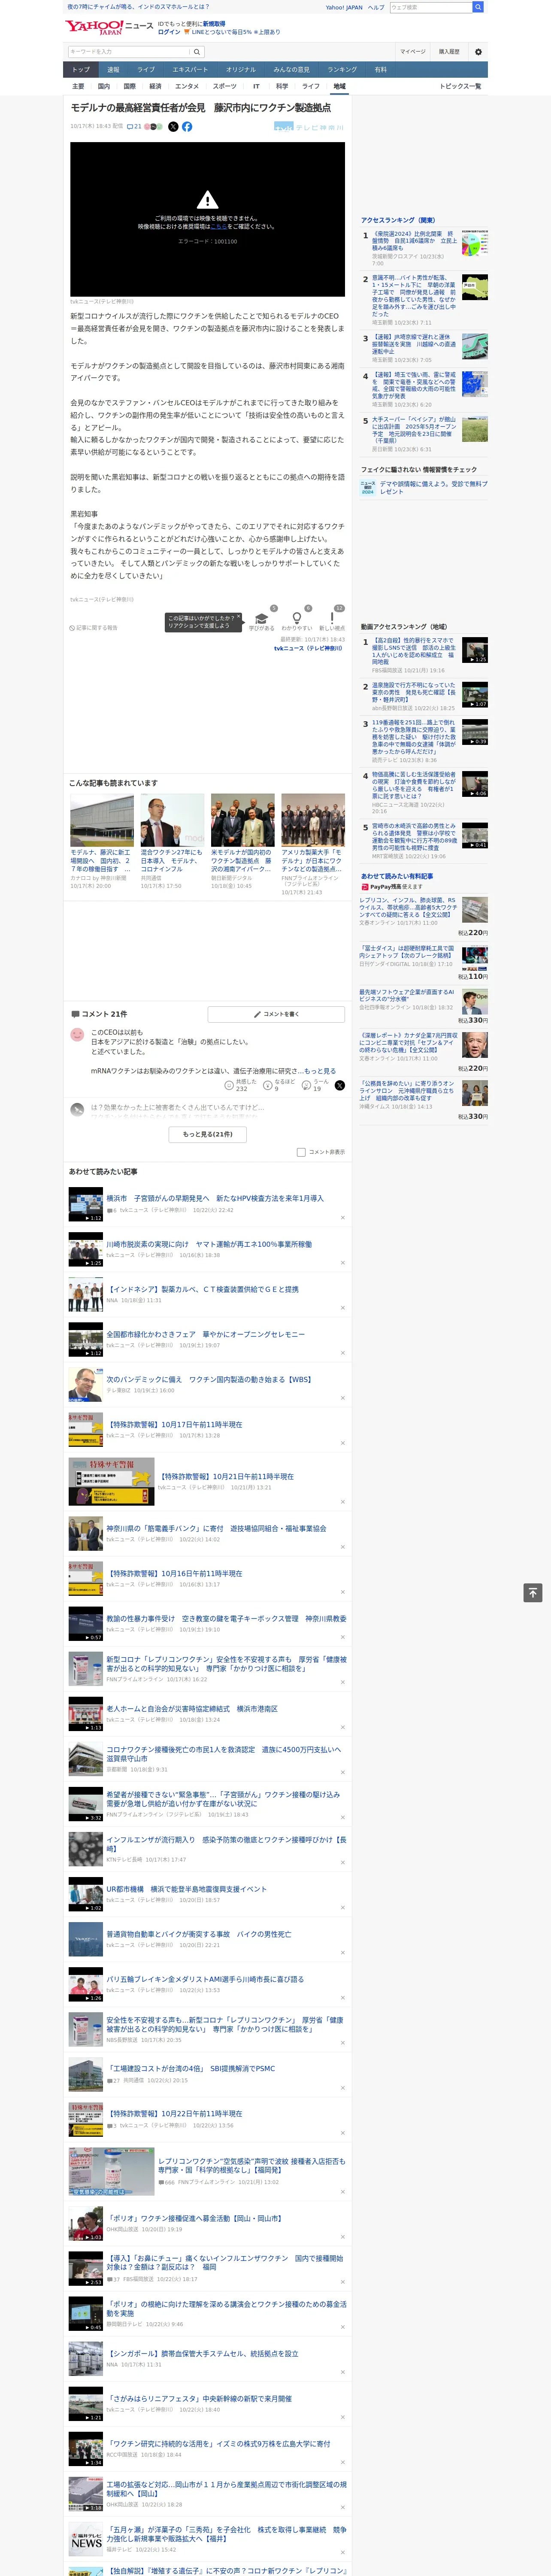Select the ランキング tab

coord(342,70)
